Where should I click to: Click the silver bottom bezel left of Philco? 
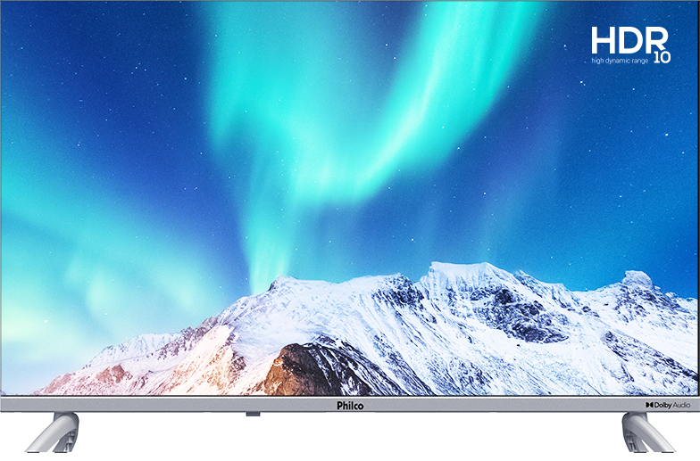179,405
